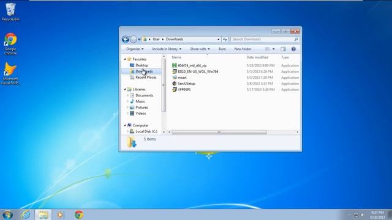392x220 pixels.
Task: Select Recent Places under Favorites
Action: click(146, 78)
